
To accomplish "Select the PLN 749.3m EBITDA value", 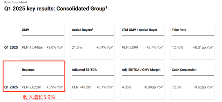I will 82,87.
